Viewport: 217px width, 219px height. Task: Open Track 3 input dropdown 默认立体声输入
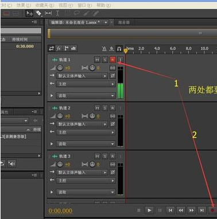(x=82, y=172)
